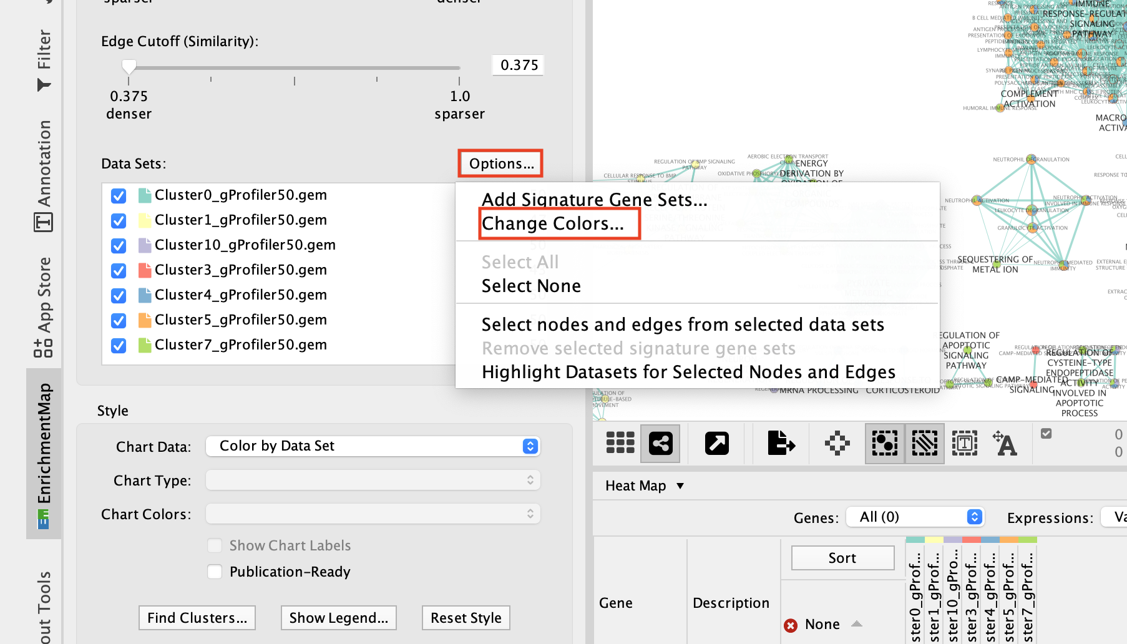The height and width of the screenshot is (644, 1127).
Task: Click the Show Legend... button
Action: (x=338, y=618)
